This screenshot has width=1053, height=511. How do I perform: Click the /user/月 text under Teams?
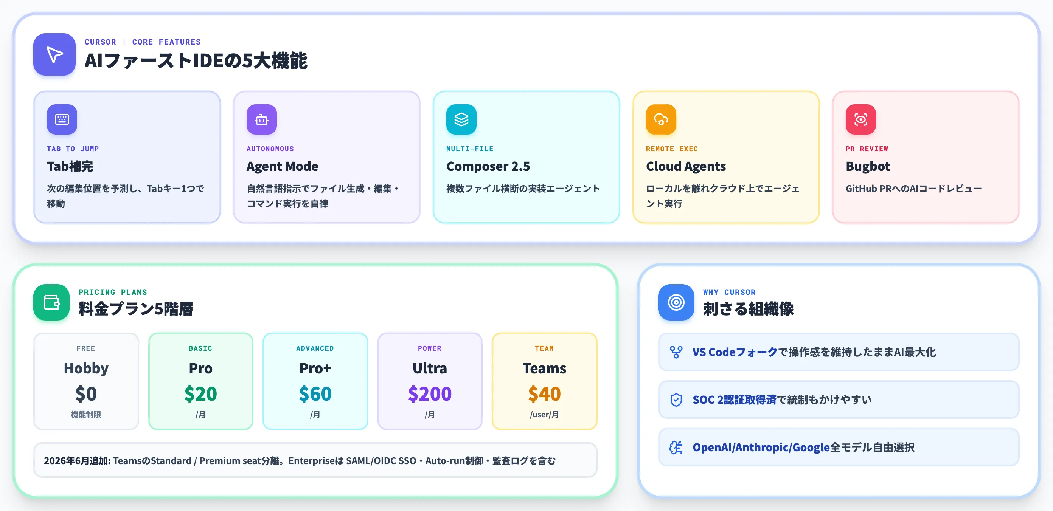tap(545, 414)
